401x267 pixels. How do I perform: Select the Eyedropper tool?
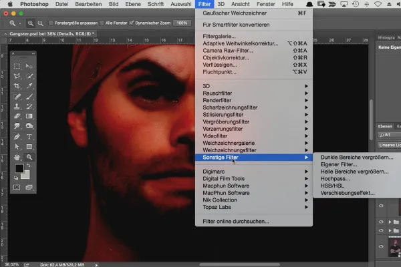tap(29, 85)
